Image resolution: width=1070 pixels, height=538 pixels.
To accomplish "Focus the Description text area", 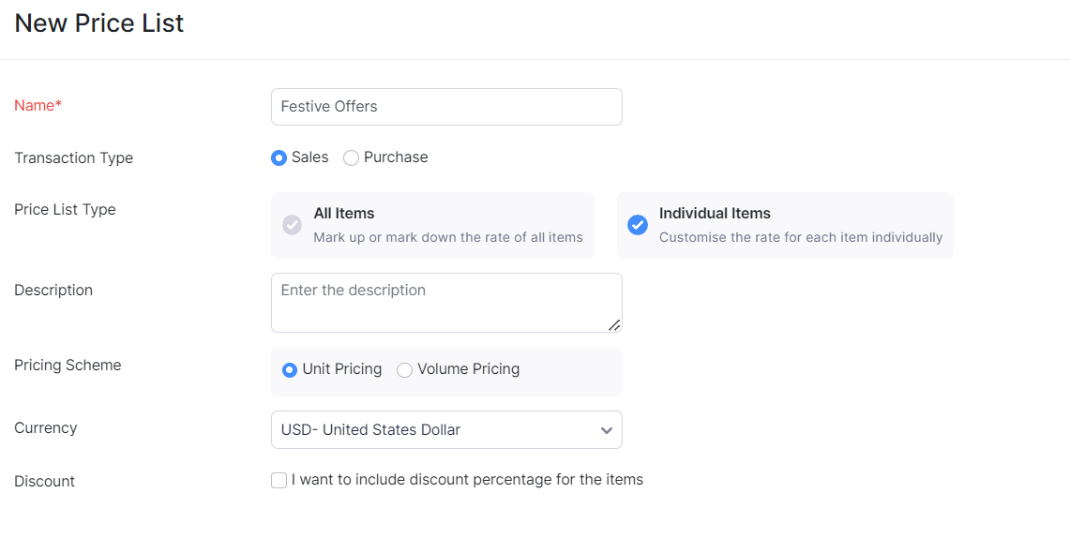I will pyautogui.click(x=445, y=302).
